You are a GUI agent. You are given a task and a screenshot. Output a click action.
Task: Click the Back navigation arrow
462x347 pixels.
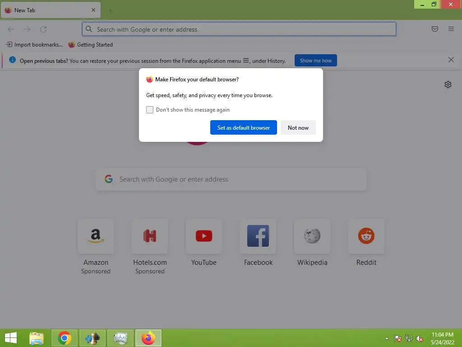pyautogui.click(x=11, y=29)
